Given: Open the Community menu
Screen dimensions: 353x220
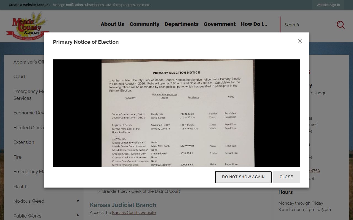Looking at the screenshot, I should coord(144,24).
